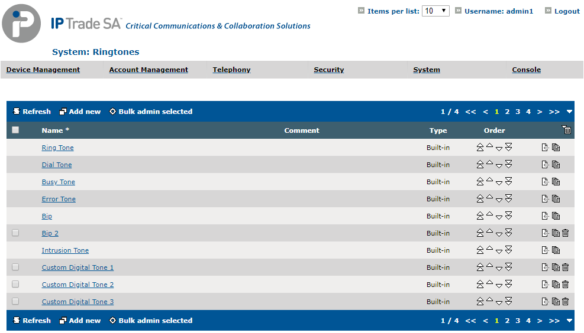Copy the Custom Digital Tone 3 entry
584x333 pixels.
(x=556, y=301)
